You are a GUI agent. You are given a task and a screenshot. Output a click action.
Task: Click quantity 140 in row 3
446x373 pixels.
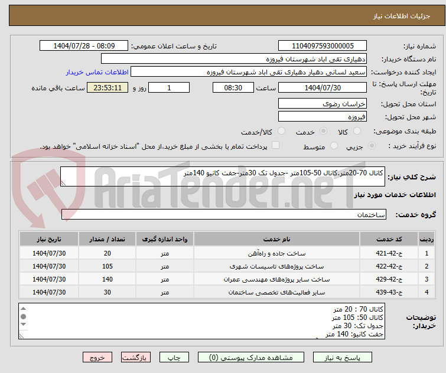click(x=108, y=279)
